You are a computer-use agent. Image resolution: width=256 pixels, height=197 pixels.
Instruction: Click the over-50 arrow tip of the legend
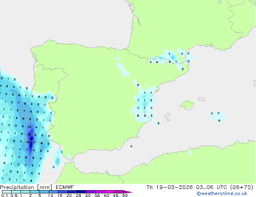point(128,192)
